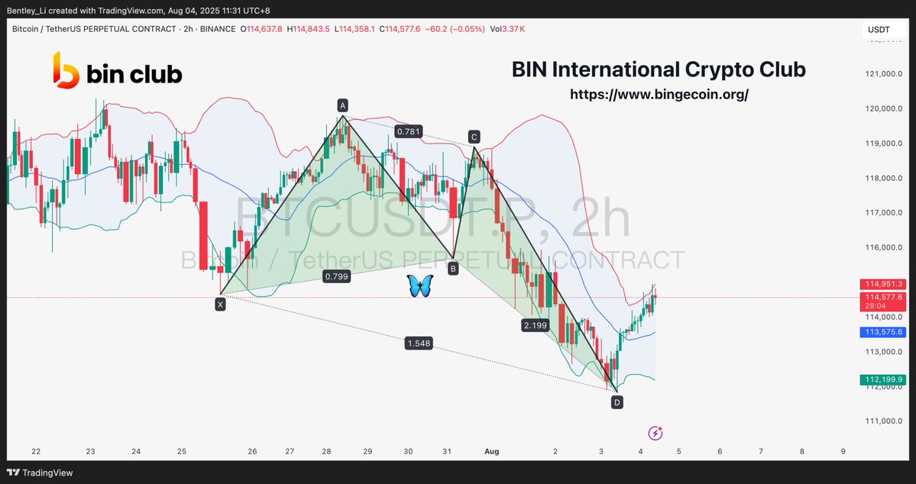
Task: Click the Aug label on time axis
Action: 492,451
